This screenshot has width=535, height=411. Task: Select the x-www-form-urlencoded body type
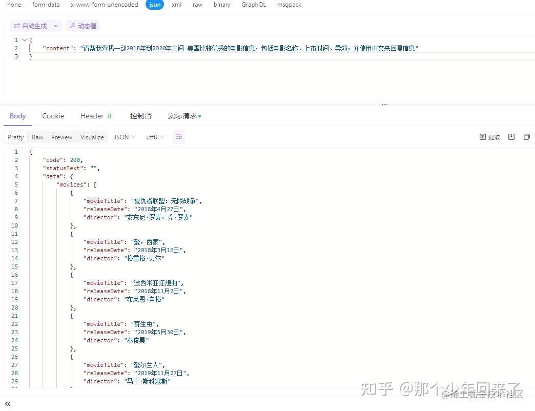tap(105, 5)
